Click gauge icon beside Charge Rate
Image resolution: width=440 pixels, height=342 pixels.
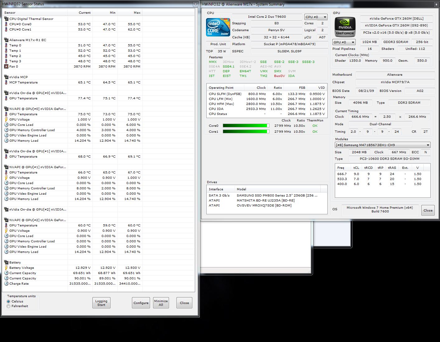click(6, 283)
